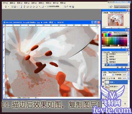Click the Navigator zoom slider handle
Image resolution: width=132 pixels, height=114 pixels.
[x=119, y=28]
